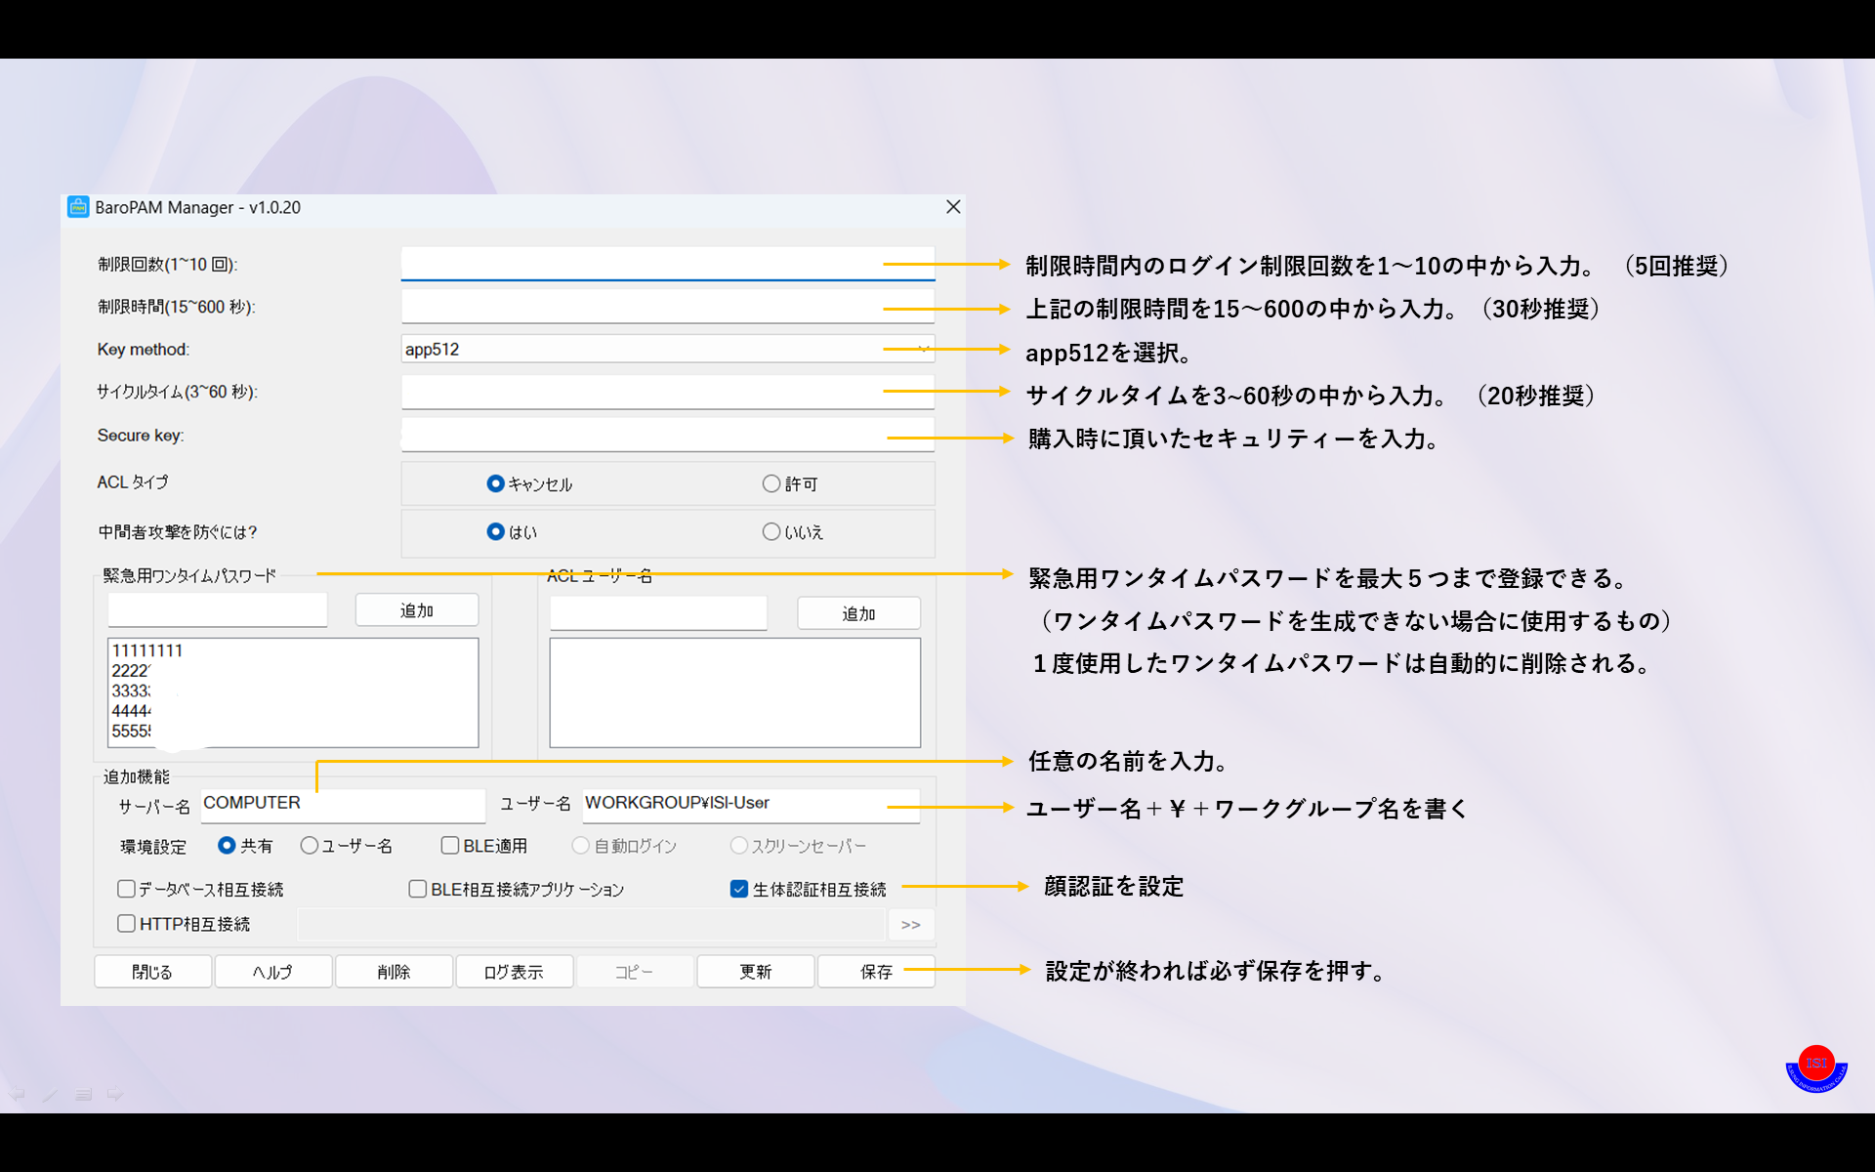Click 追加 button for emergency one-time password
The height and width of the screenshot is (1172, 1875).
tap(417, 610)
